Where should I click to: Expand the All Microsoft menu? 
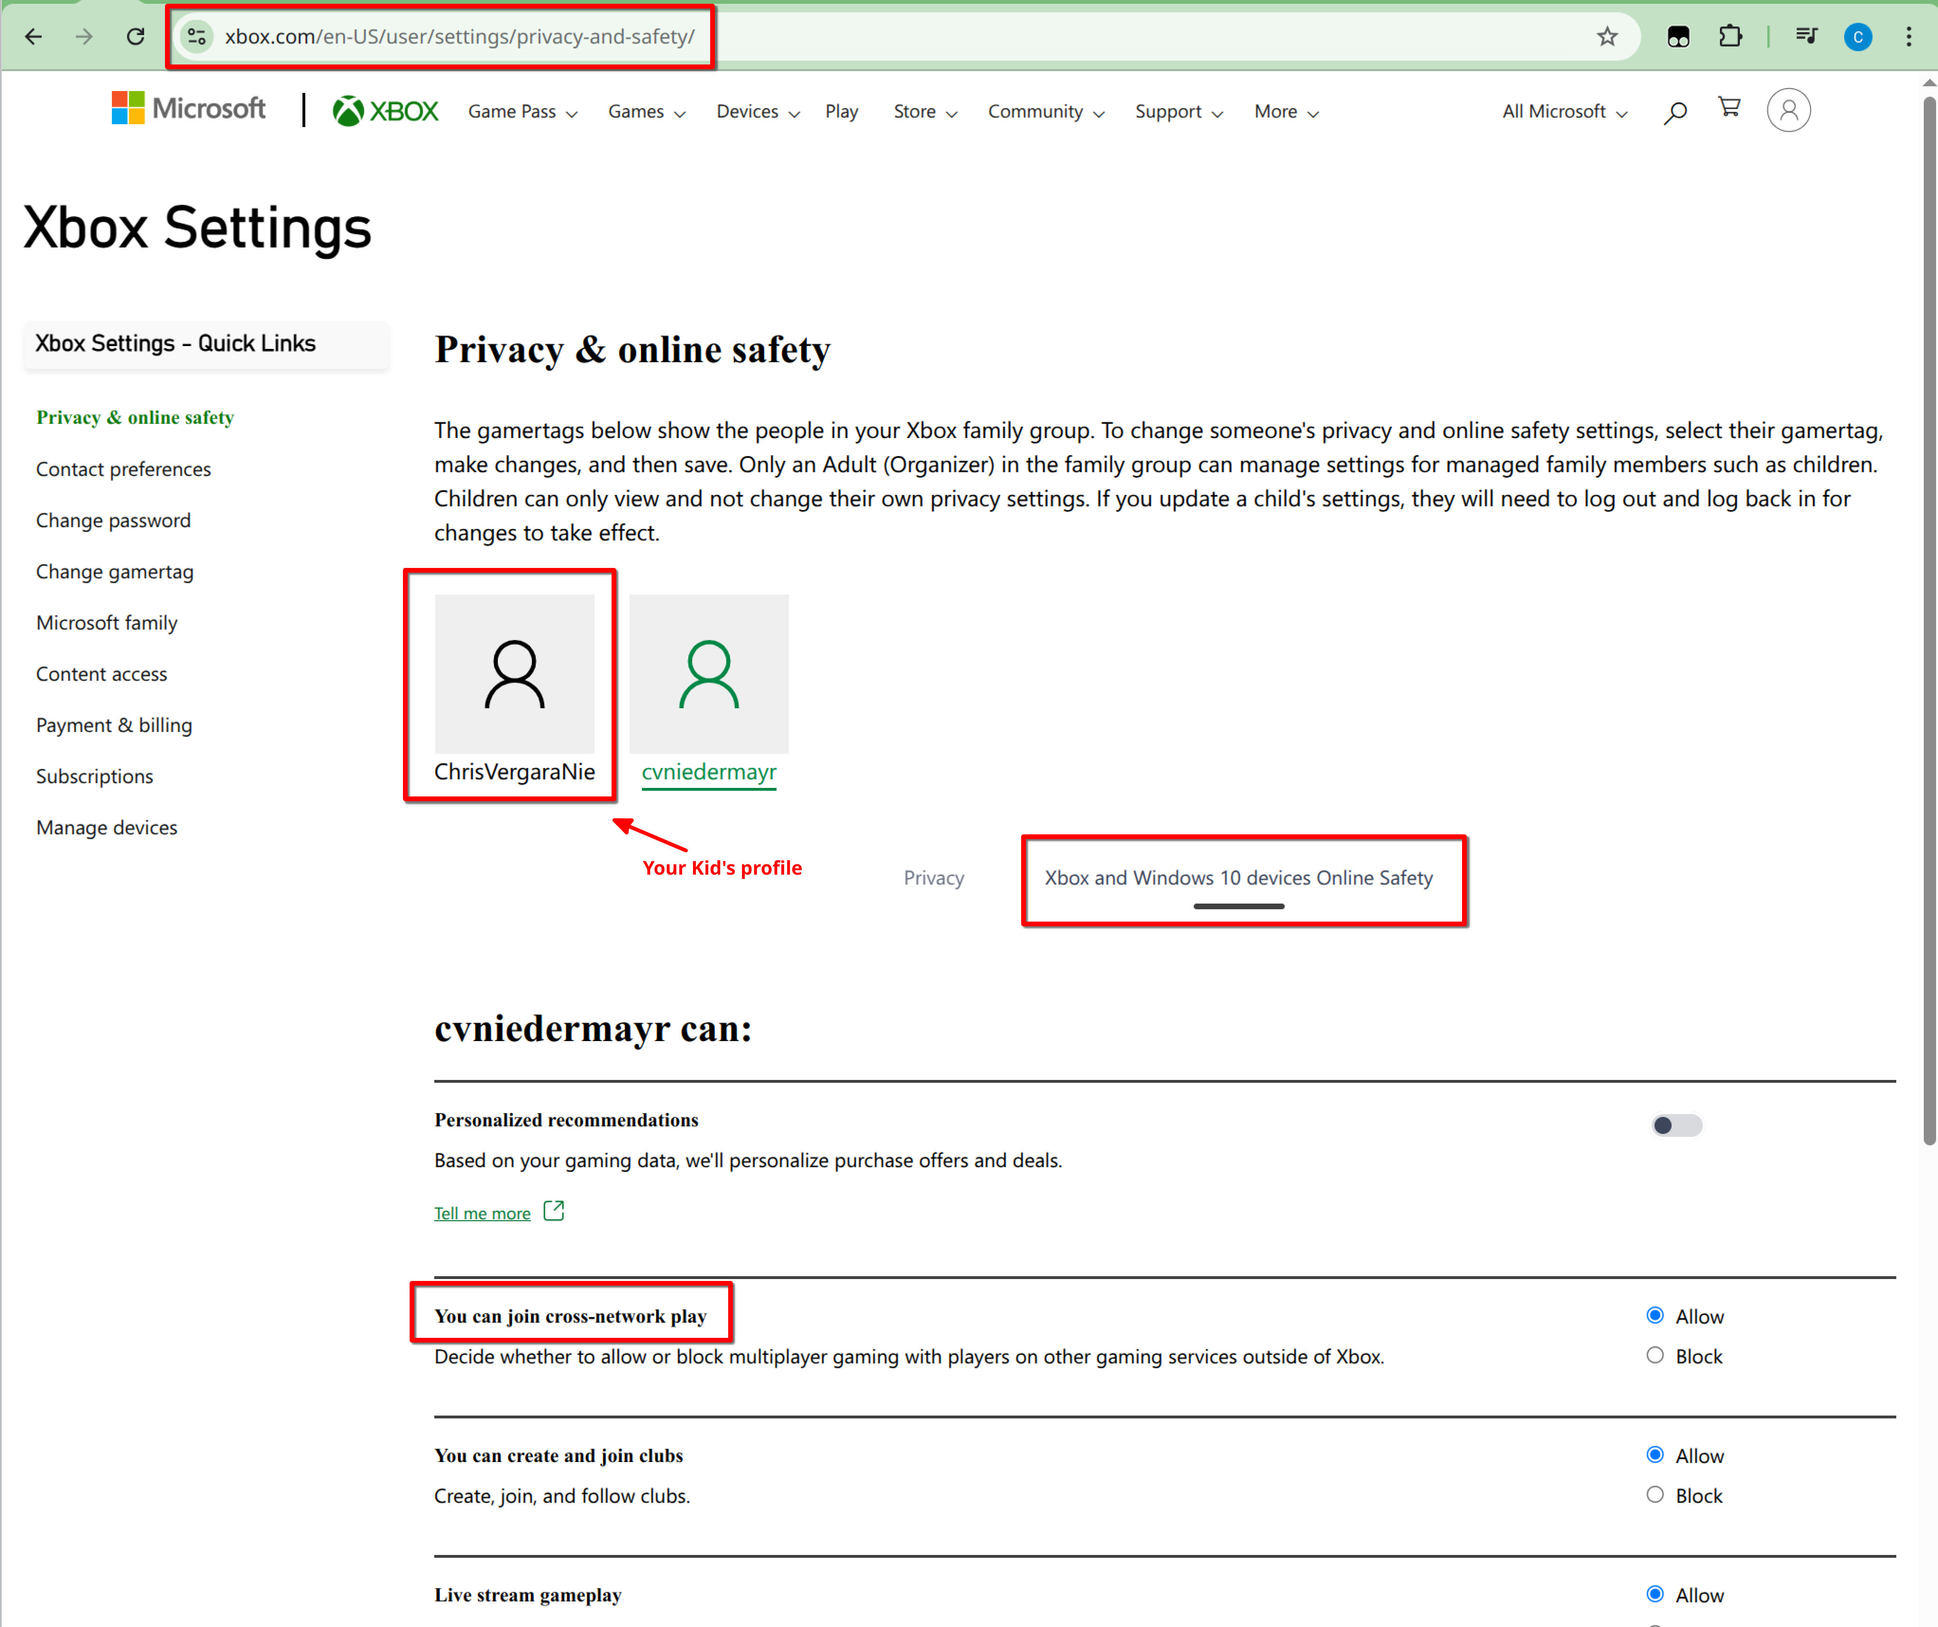pos(1564,112)
